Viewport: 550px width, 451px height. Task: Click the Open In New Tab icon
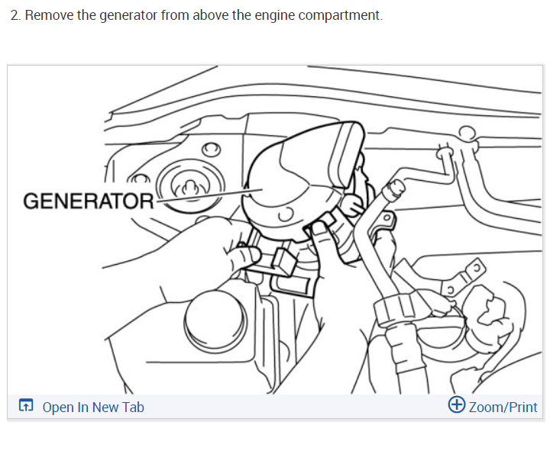pos(26,405)
